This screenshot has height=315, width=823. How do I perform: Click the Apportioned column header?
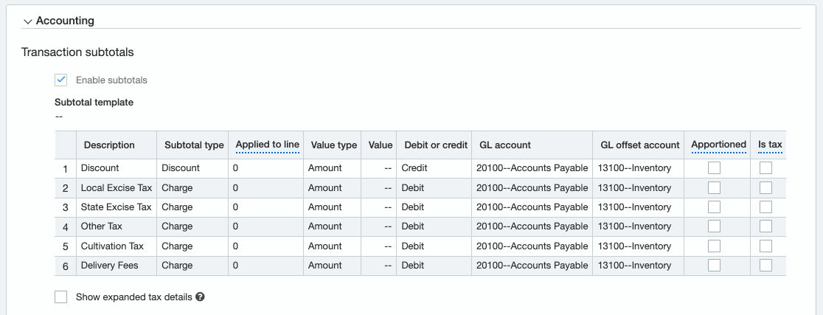click(718, 145)
